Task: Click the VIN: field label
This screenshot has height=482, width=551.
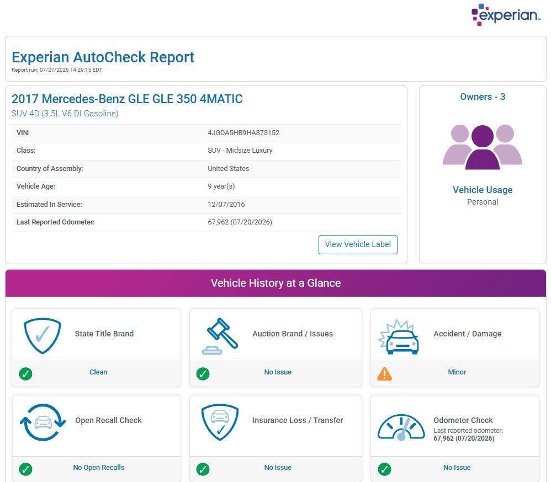Action: pos(23,133)
